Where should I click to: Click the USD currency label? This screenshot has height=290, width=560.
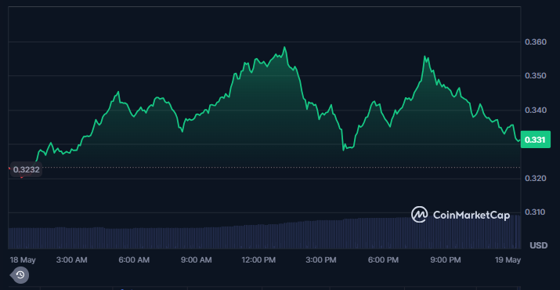(x=539, y=245)
